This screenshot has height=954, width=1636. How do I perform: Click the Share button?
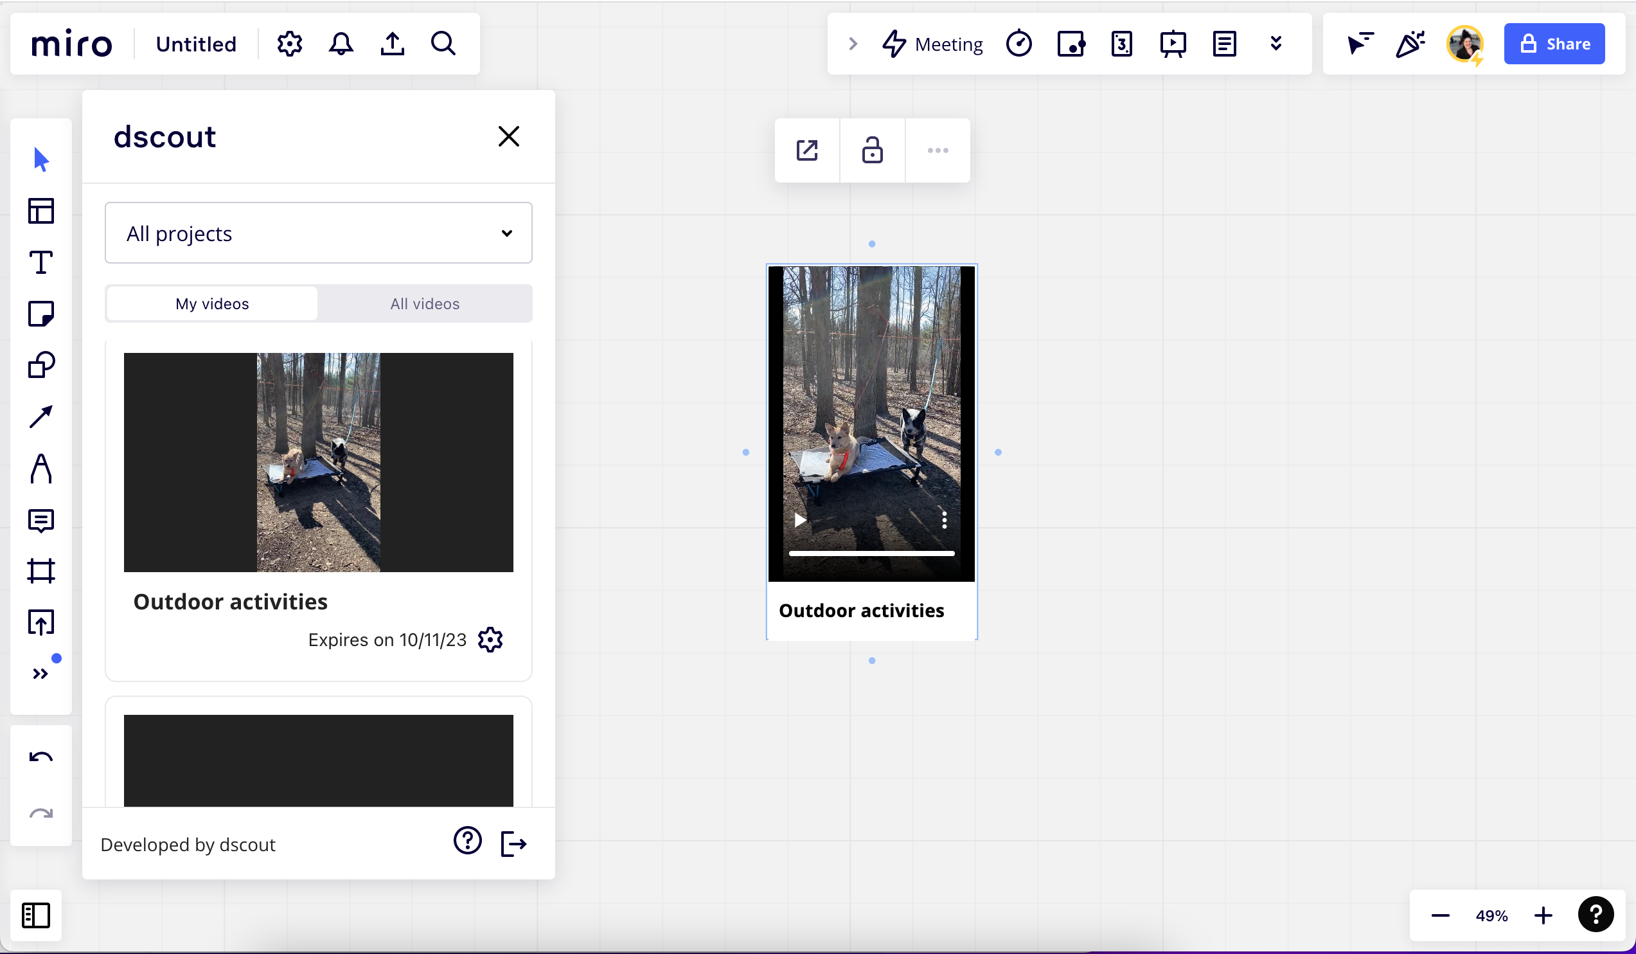pos(1554,44)
